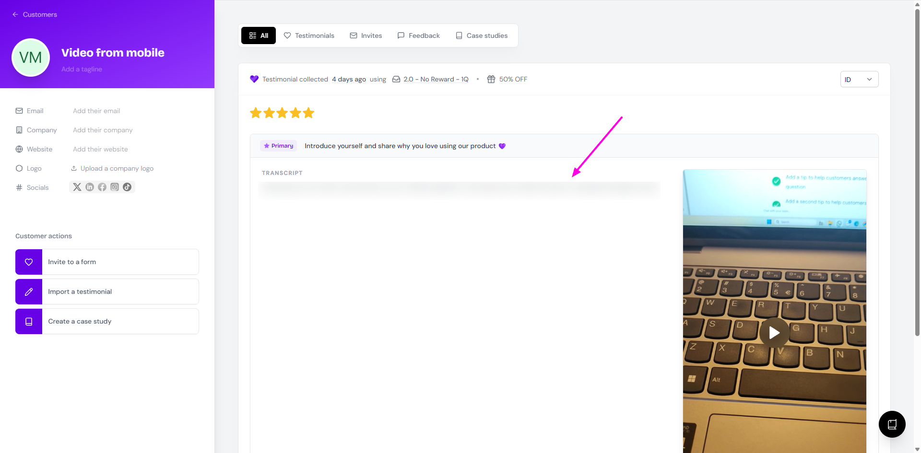Open the 2.0 - No Reward - 1Q form link

pos(436,79)
